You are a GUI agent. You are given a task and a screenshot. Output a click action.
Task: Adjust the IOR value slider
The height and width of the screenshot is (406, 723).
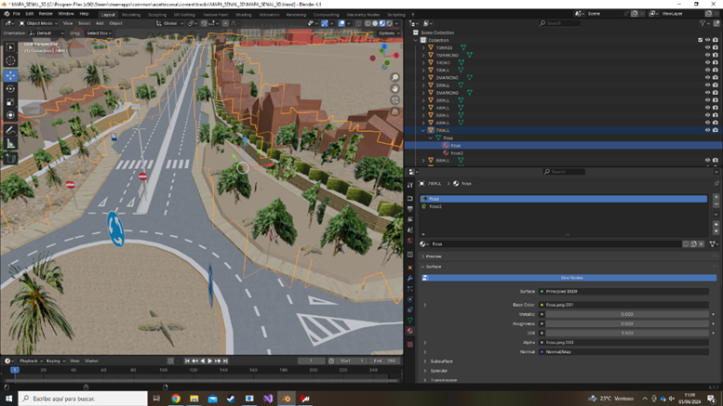pos(626,333)
